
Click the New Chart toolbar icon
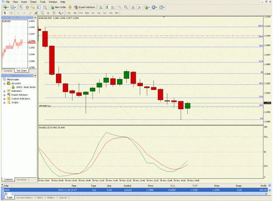click(5, 7)
